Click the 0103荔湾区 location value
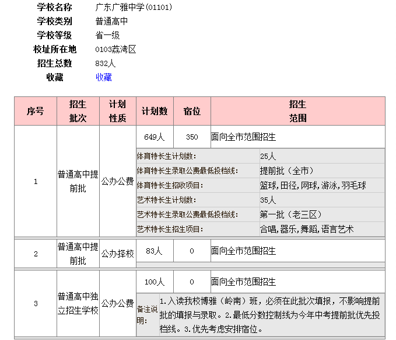The image size is (396, 340). click(x=115, y=49)
